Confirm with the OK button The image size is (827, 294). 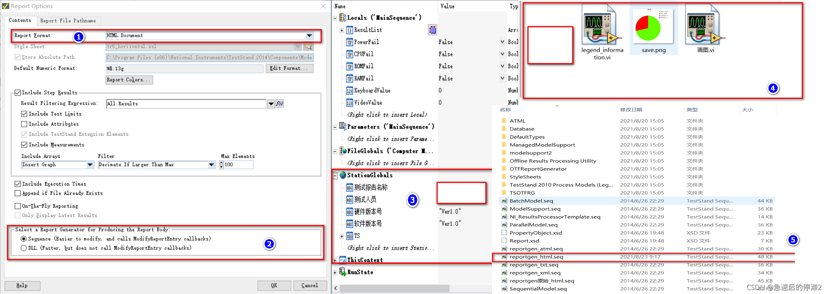(x=274, y=286)
